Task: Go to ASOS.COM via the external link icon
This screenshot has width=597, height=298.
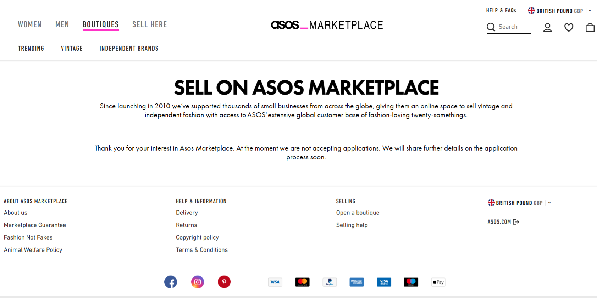Action: point(503,221)
